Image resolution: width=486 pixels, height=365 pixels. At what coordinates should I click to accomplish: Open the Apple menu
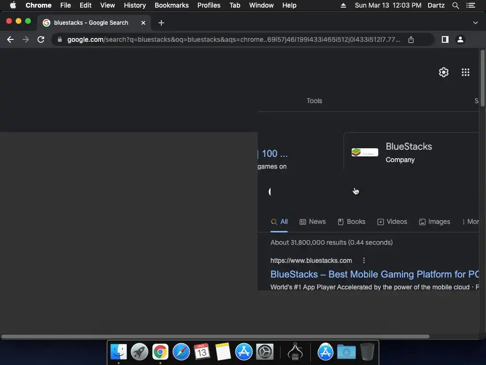pyautogui.click(x=13, y=5)
